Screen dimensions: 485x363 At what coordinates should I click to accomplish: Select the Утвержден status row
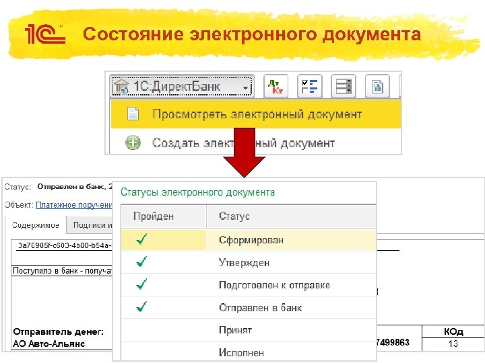point(249,262)
